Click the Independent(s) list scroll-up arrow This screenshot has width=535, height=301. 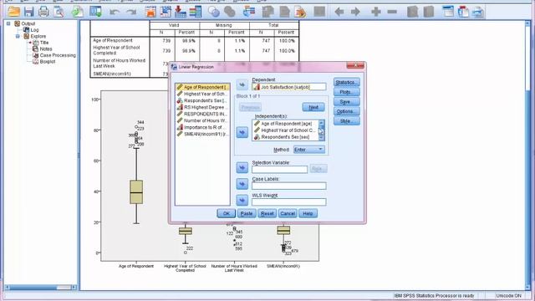[321, 122]
